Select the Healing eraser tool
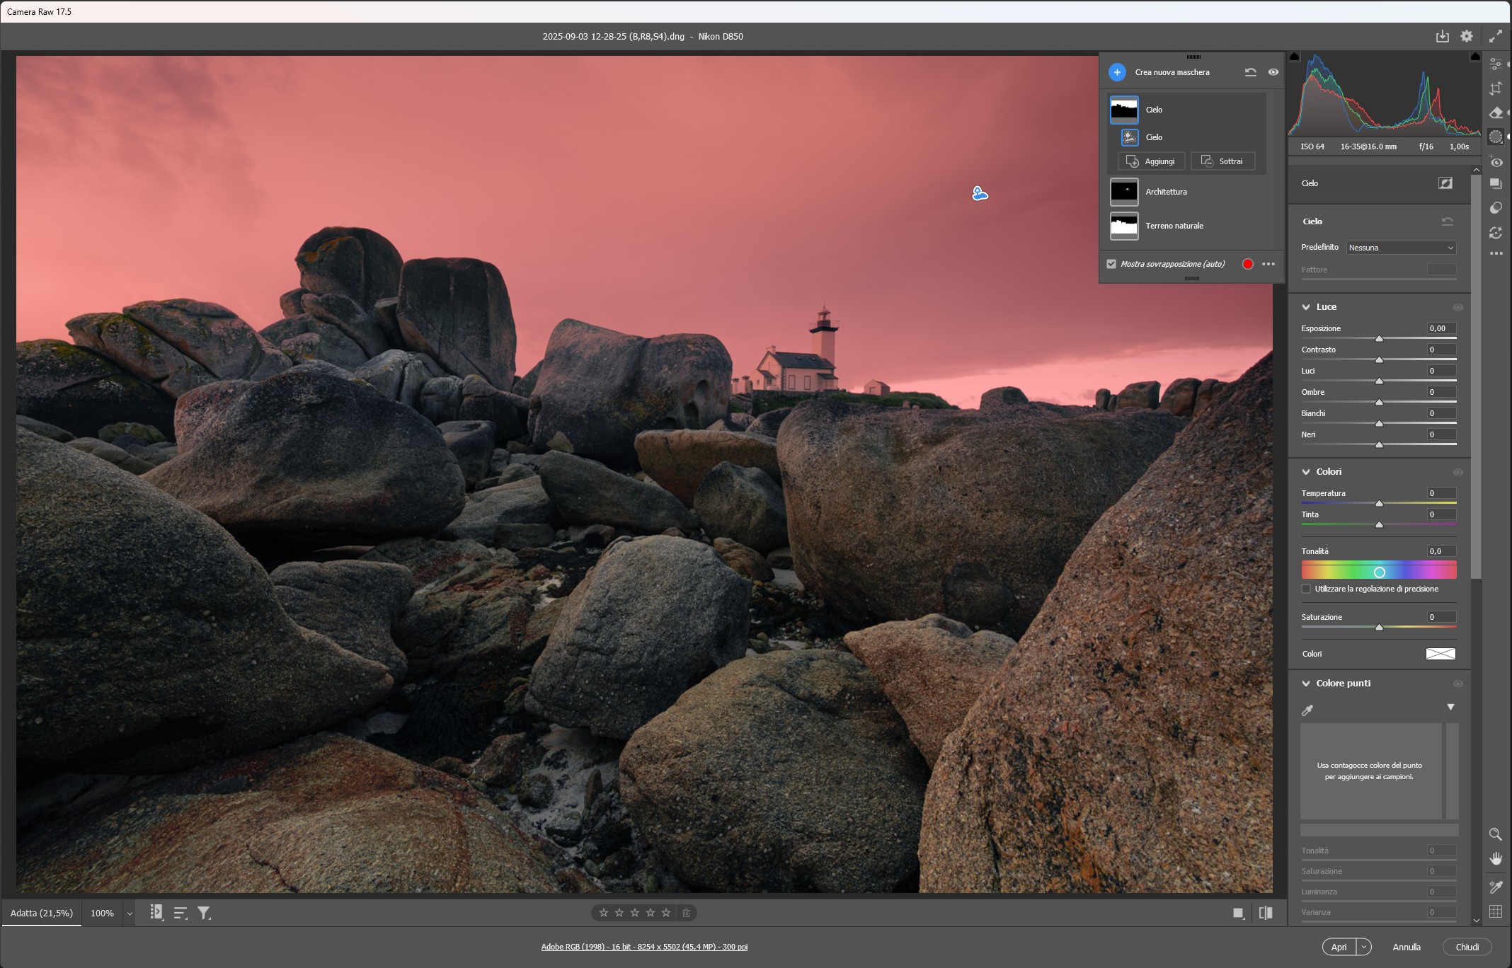The image size is (1512, 968). [1495, 113]
